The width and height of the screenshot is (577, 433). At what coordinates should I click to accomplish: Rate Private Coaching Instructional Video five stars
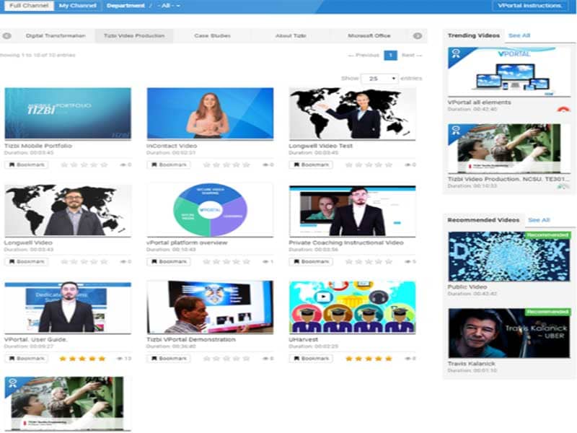(389, 261)
